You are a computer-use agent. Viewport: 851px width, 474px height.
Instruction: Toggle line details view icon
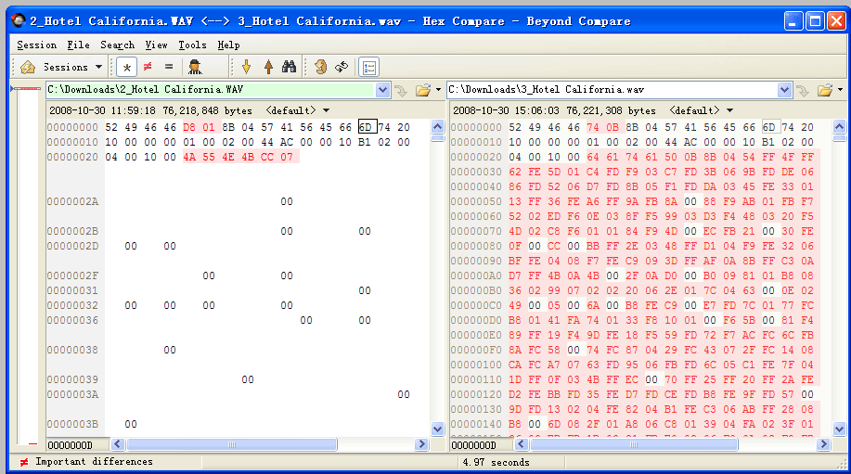[369, 67]
